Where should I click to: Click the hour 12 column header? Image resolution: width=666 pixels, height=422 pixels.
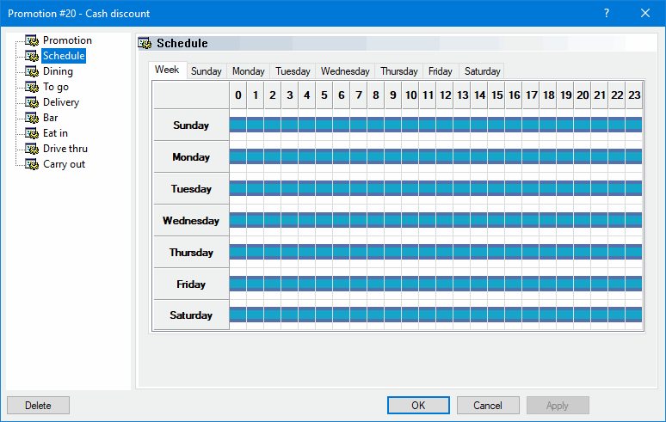445,95
